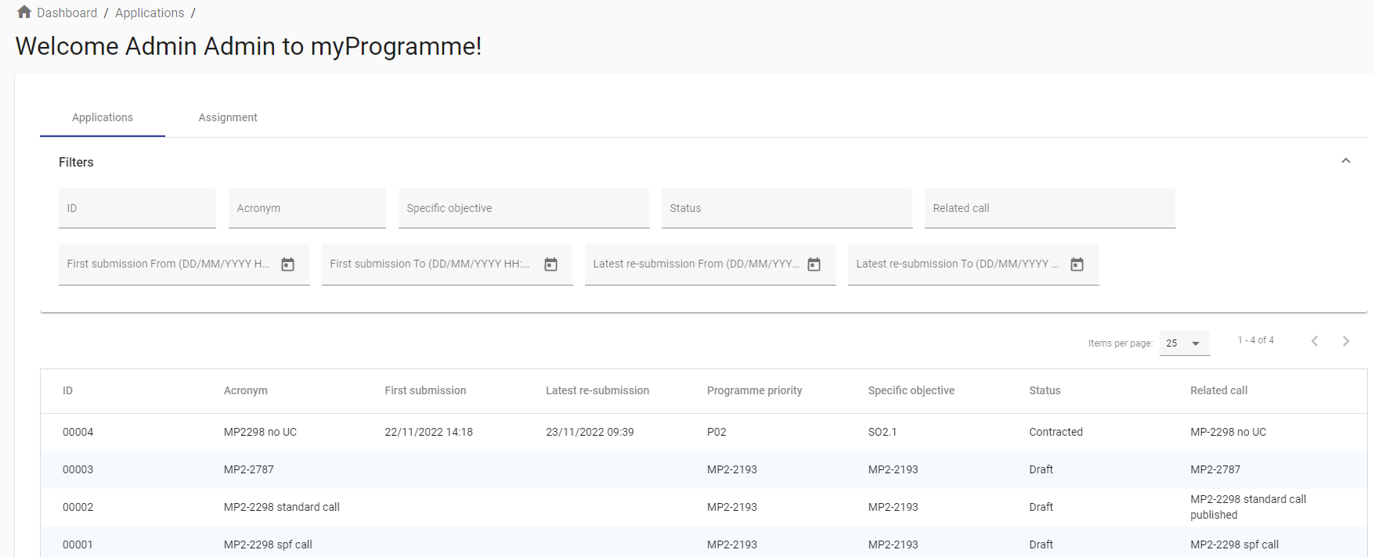This screenshot has width=1375, height=557.
Task: Open calendar for Latest re-submission To
Action: pos(1077,264)
